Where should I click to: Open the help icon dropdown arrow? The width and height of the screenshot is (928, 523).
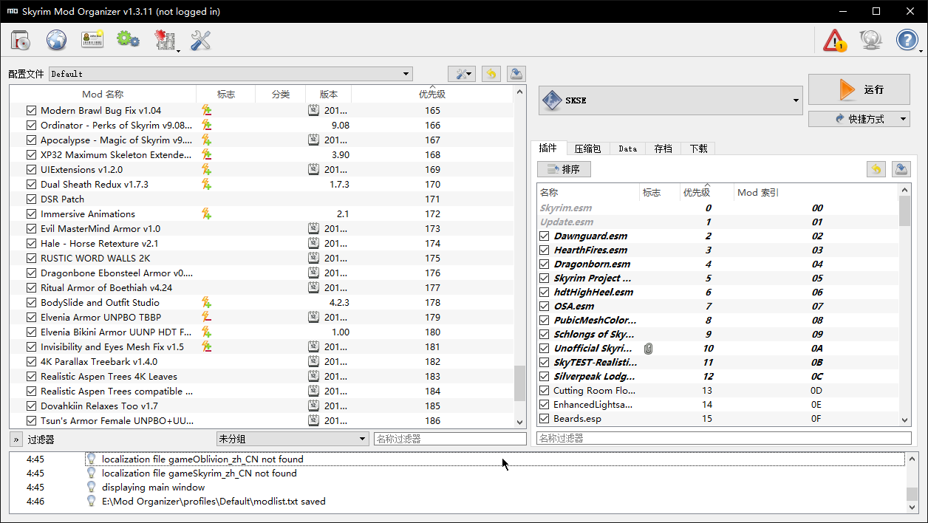point(921,51)
